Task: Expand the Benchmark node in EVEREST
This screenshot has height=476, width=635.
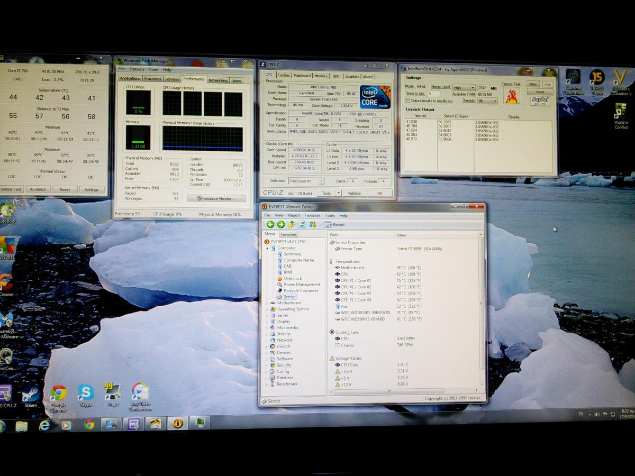Action: 267,384
